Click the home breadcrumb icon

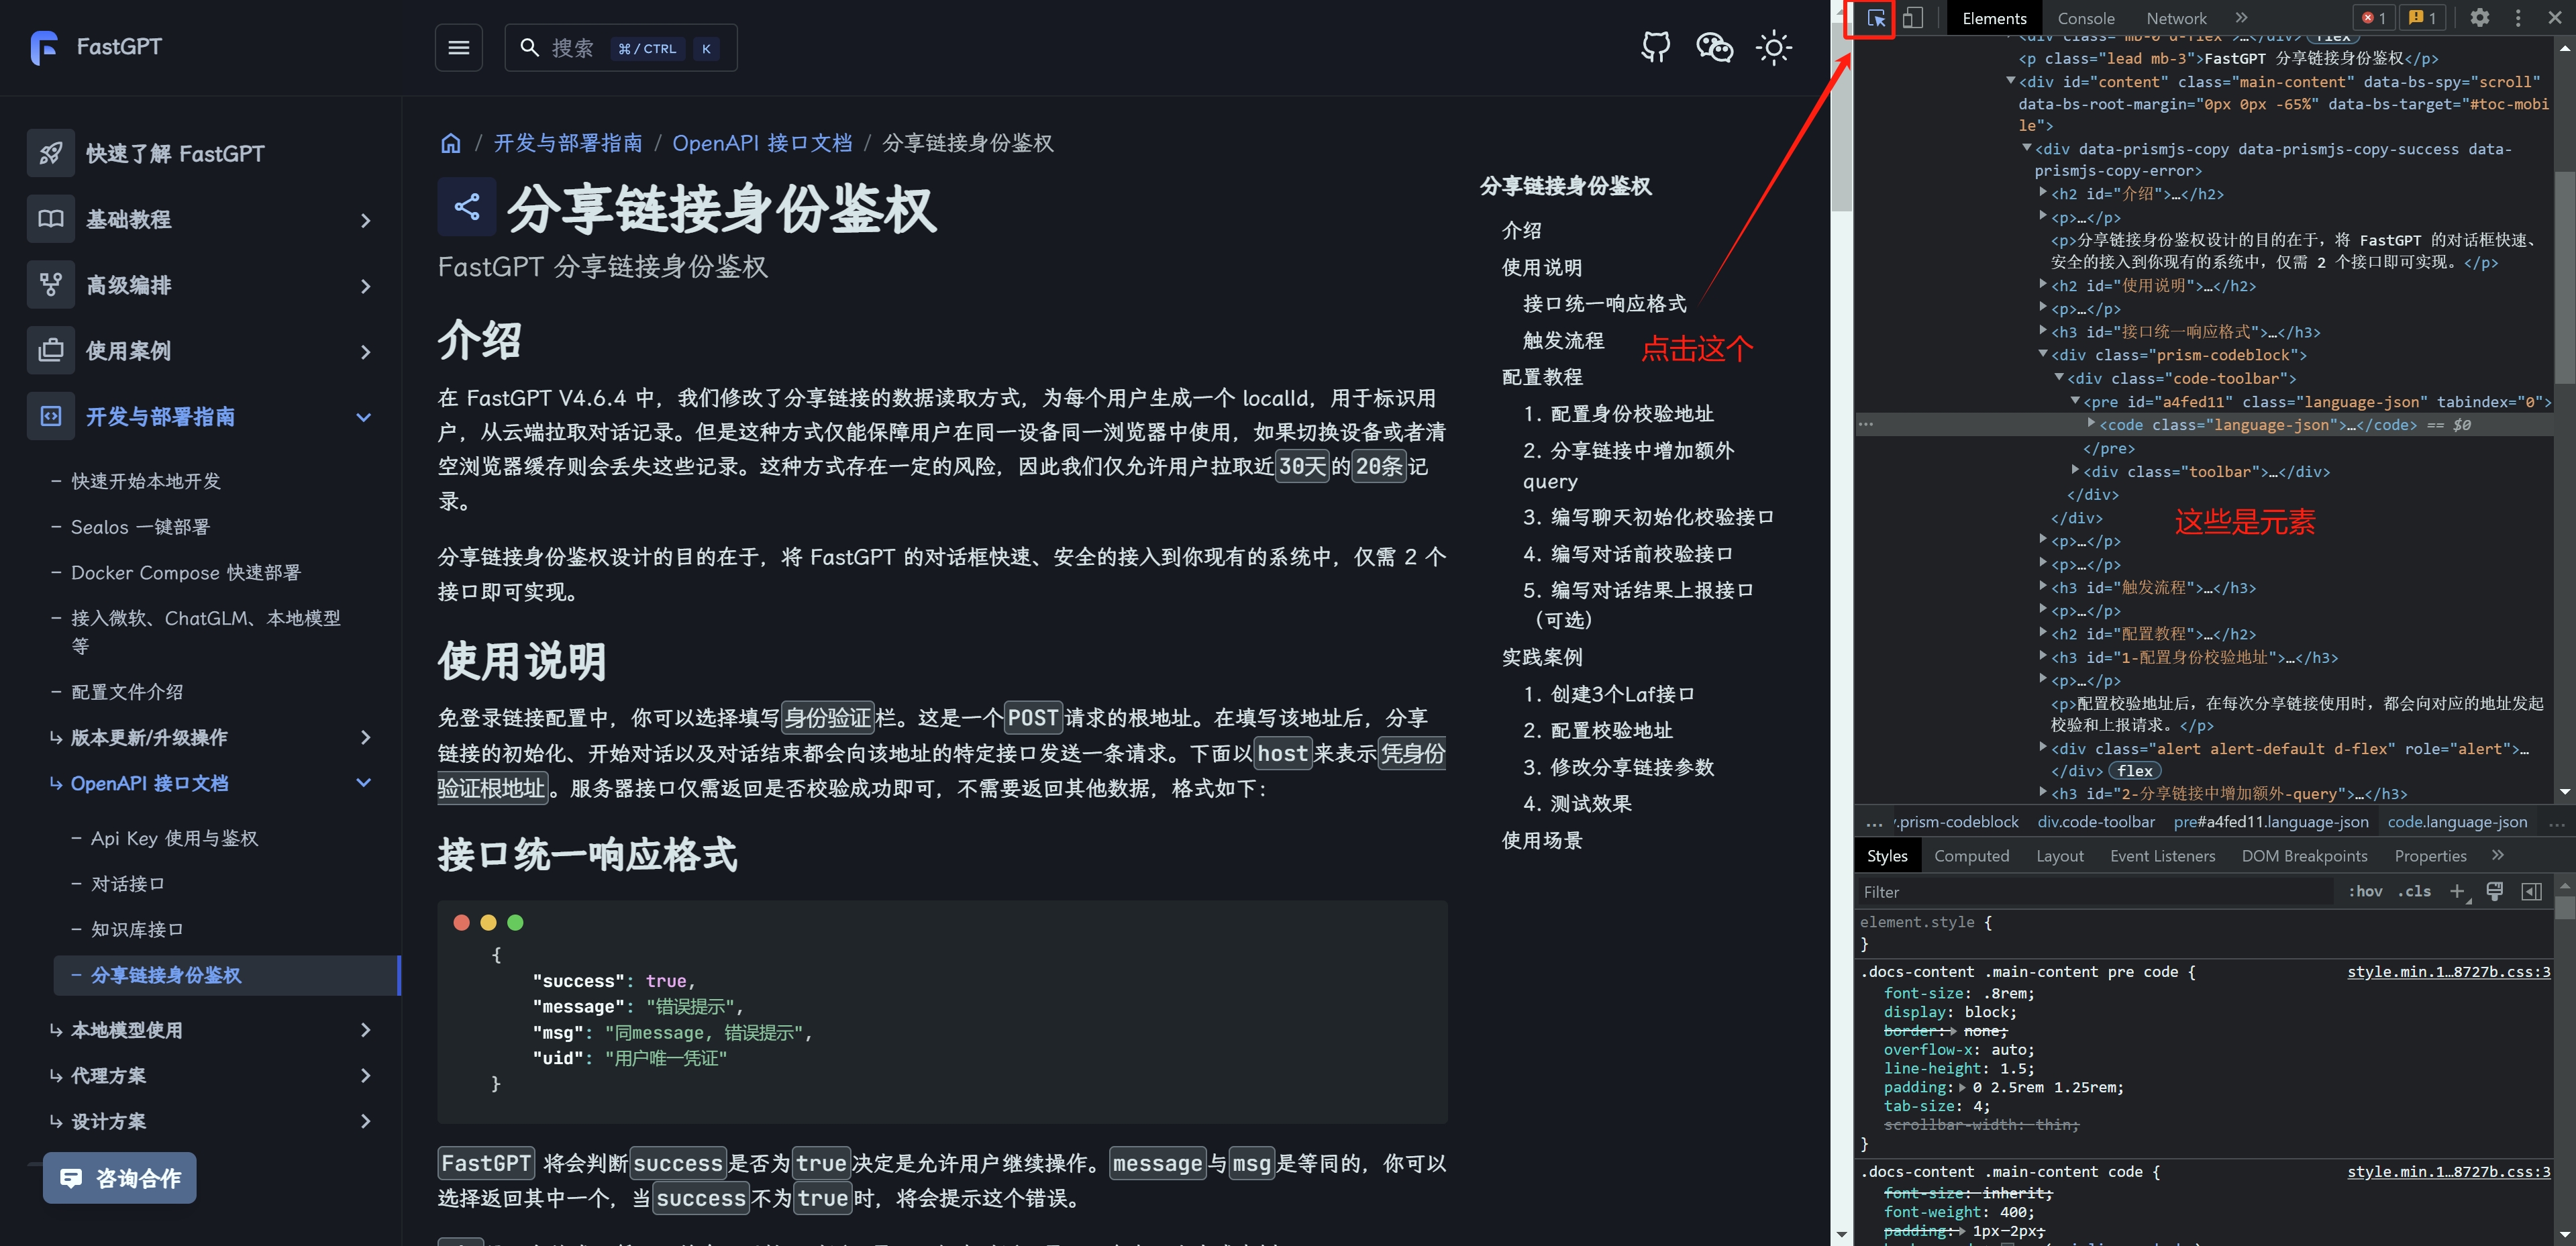pos(451,143)
